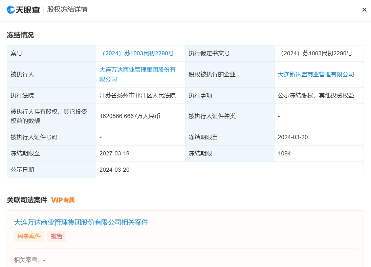
Task: Click the 相关案号 label
Action: [27, 260]
